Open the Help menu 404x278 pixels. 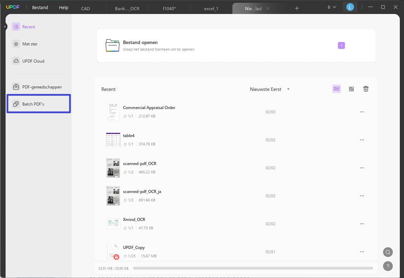[x=64, y=7]
